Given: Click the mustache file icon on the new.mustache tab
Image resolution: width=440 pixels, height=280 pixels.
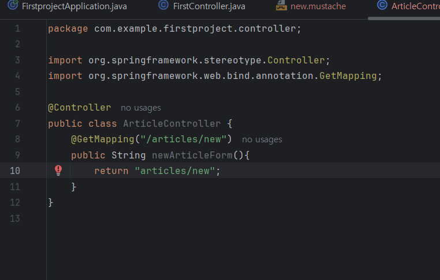Looking at the screenshot, I should tap(281, 5).
